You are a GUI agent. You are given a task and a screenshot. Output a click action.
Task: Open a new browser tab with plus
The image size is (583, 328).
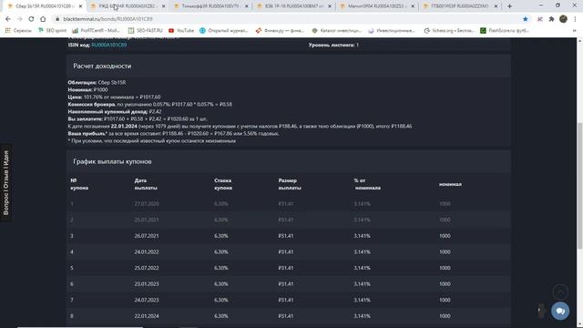pyautogui.click(x=509, y=6)
